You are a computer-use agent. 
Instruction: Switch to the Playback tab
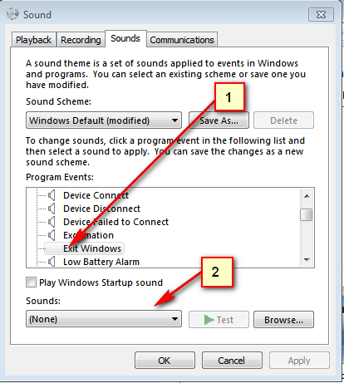point(33,40)
